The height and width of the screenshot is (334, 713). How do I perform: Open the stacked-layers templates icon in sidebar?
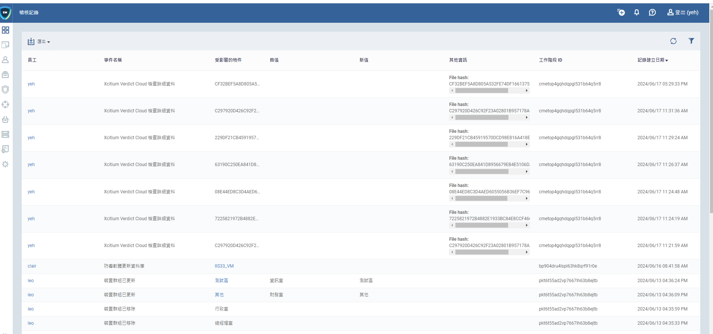pyautogui.click(x=5, y=75)
